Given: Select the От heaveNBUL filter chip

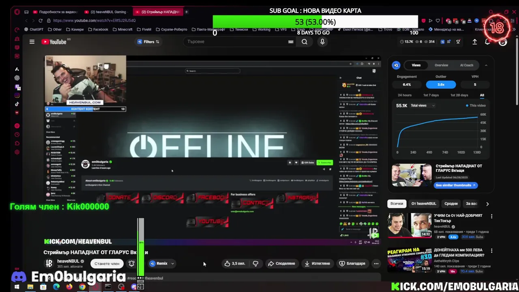Looking at the screenshot, I should point(424,204).
